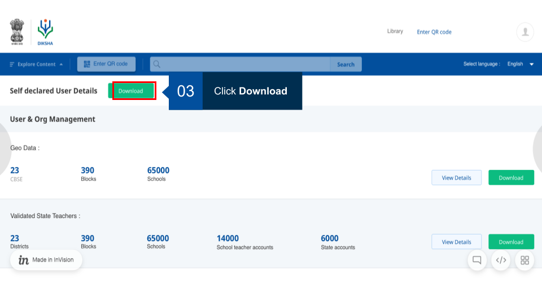Click the magnifier icon in search bar

pyautogui.click(x=156, y=64)
